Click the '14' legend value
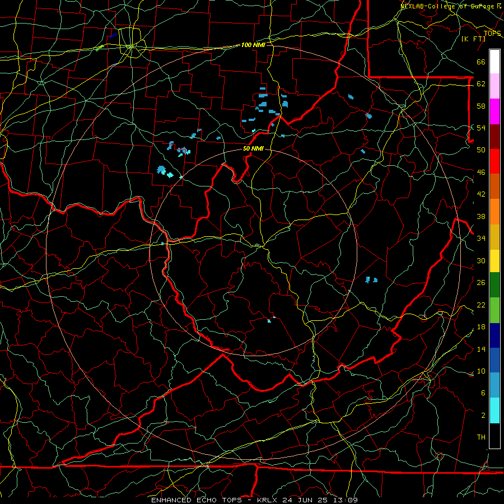Screen dimensions: 504x504 coord(481,349)
